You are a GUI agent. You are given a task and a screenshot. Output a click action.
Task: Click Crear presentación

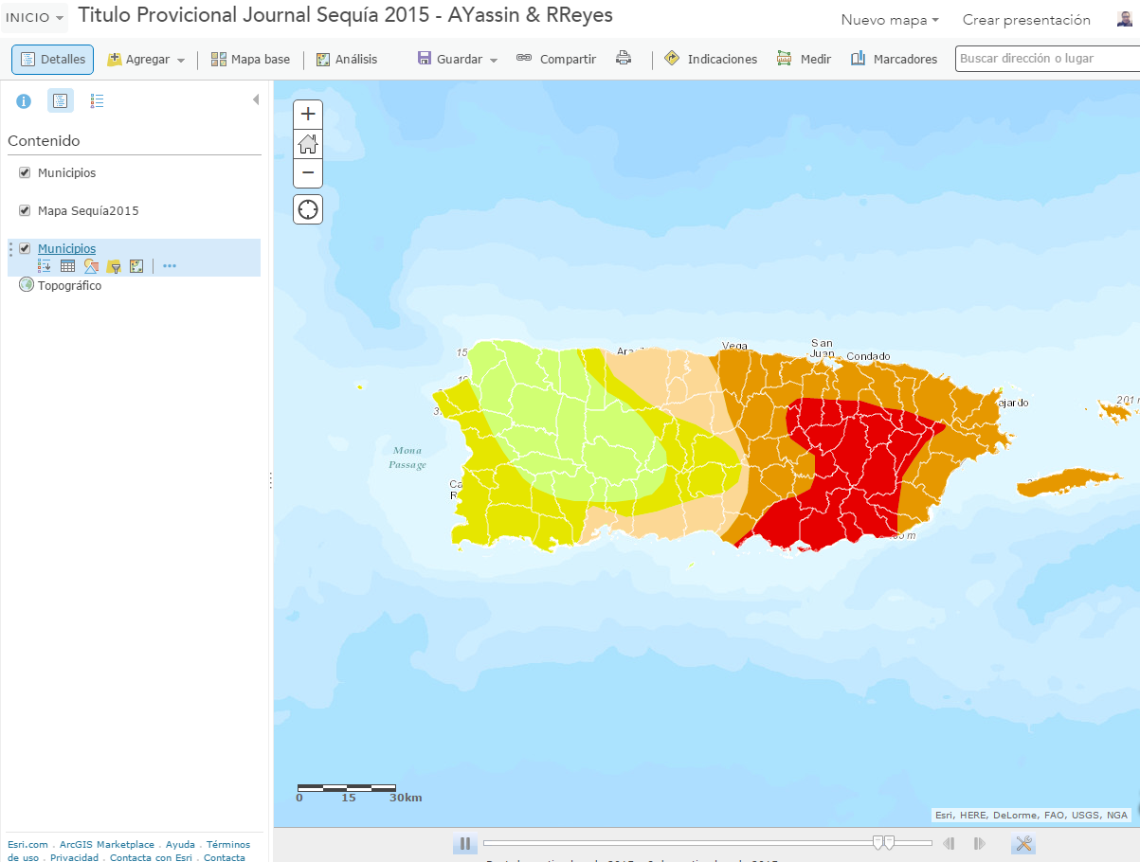point(1026,20)
